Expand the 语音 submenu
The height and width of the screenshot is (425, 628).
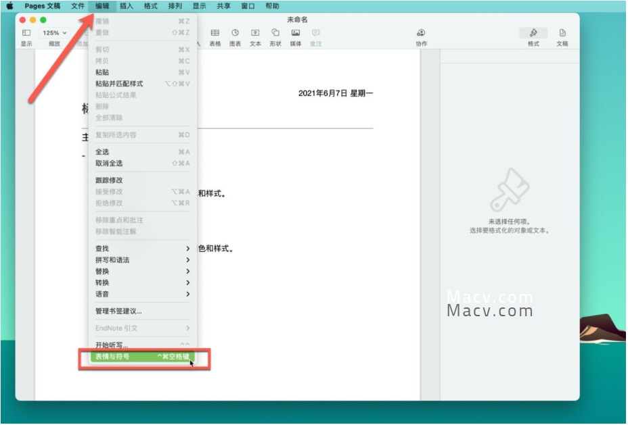pos(102,294)
